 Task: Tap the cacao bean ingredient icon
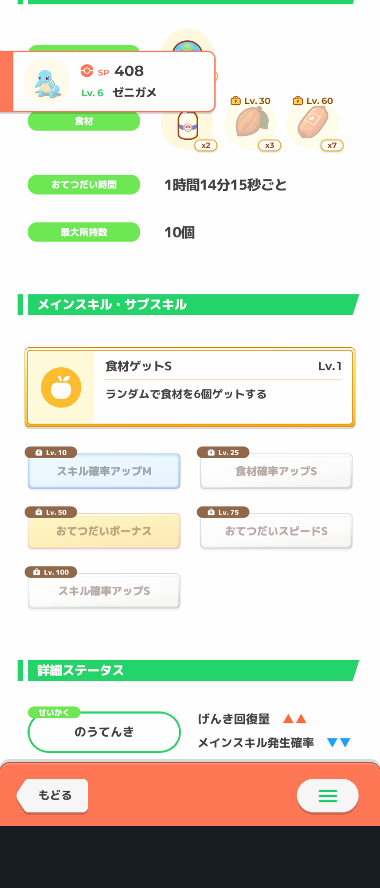tap(251, 123)
